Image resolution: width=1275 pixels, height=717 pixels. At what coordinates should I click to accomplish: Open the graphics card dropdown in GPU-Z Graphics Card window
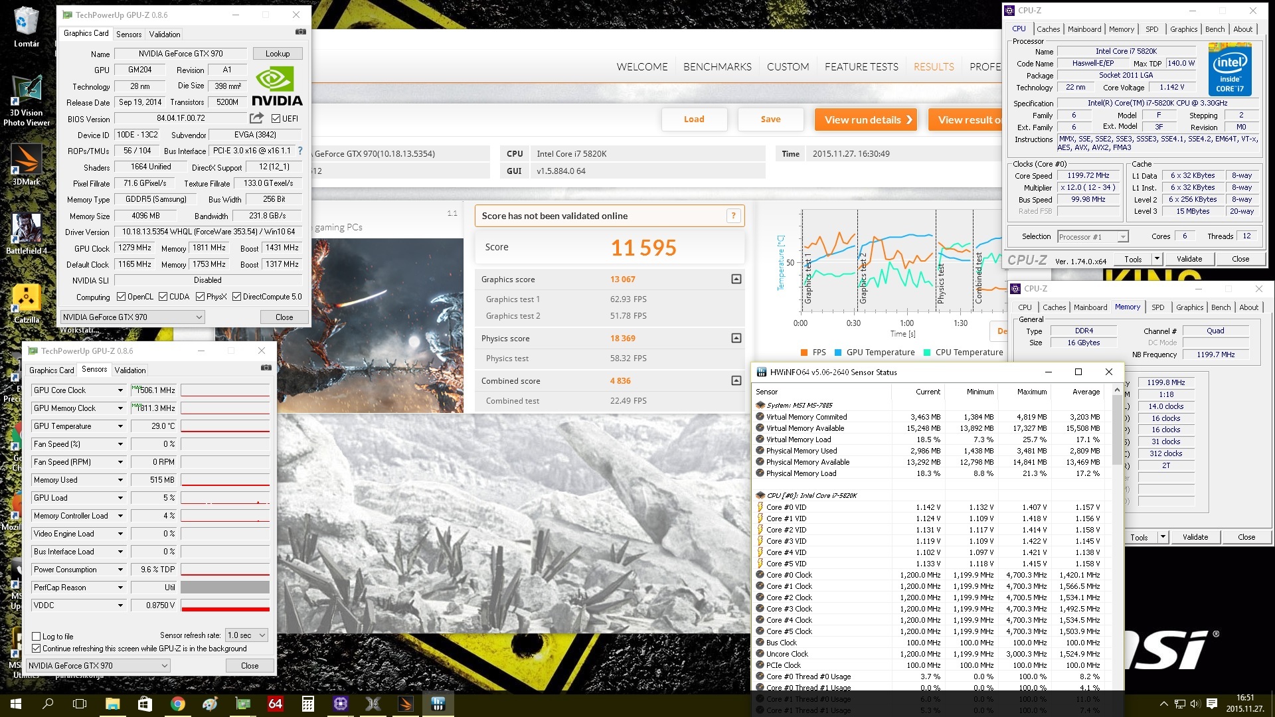[x=132, y=317]
